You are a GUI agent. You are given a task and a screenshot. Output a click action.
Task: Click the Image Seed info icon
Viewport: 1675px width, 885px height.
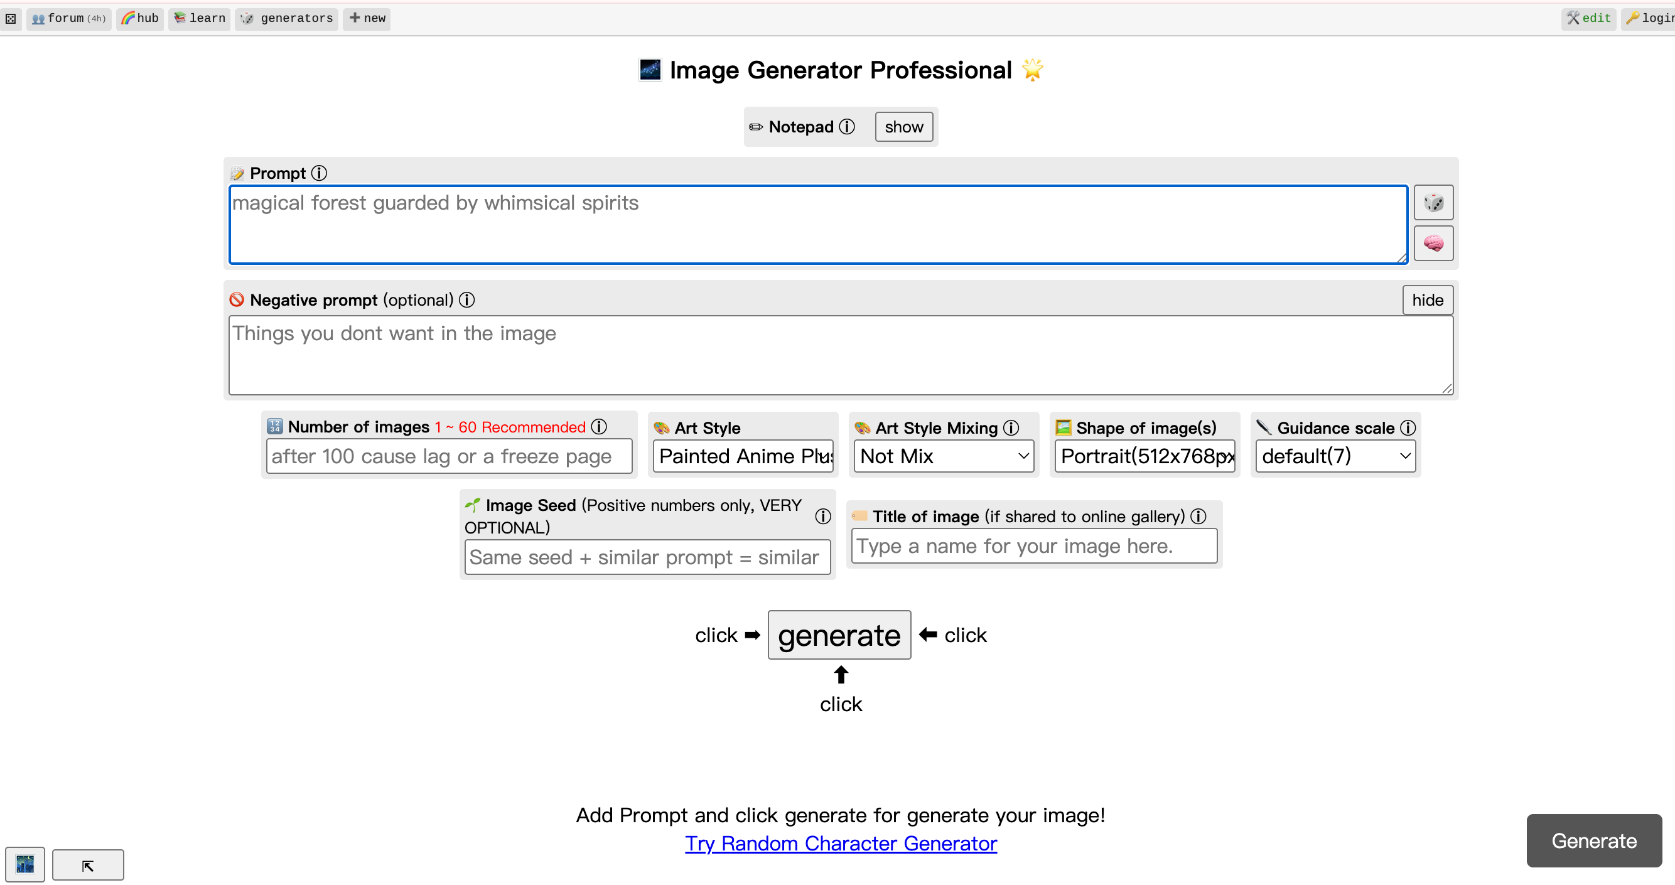pyautogui.click(x=822, y=517)
